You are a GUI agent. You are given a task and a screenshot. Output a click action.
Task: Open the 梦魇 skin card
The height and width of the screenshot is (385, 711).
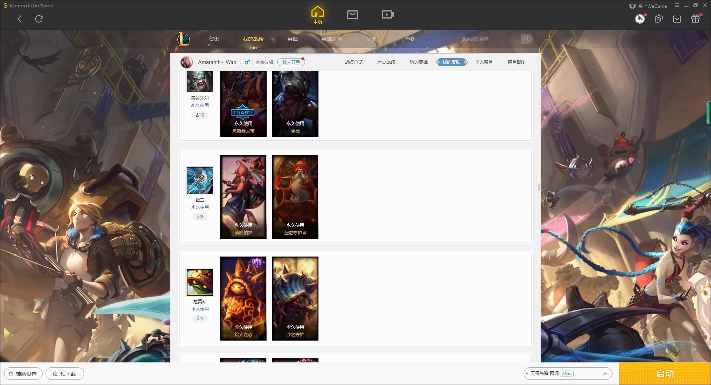click(295, 104)
